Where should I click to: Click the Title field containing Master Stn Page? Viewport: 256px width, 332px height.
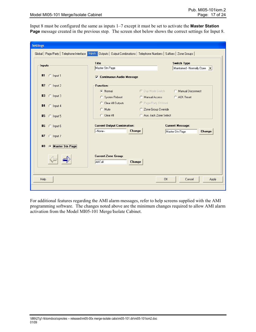click(x=126, y=68)
